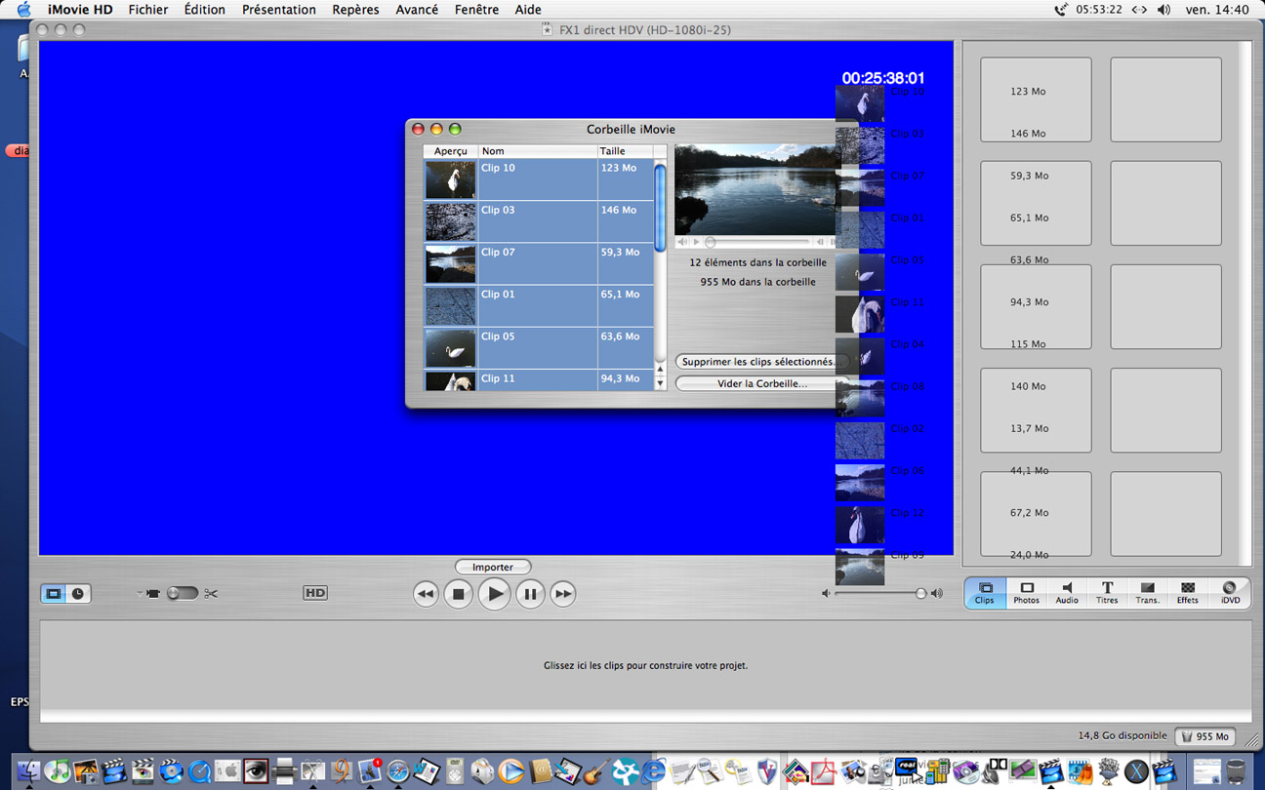Click the Clip 10 swan thumbnail
The width and height of the screenshot is (1265, 790).
pos(450,180)
